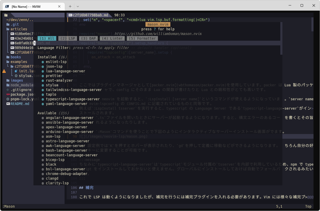Click typescript-language-server in Installed list
This screenshot has height=211, width=320.
point(73,99)
